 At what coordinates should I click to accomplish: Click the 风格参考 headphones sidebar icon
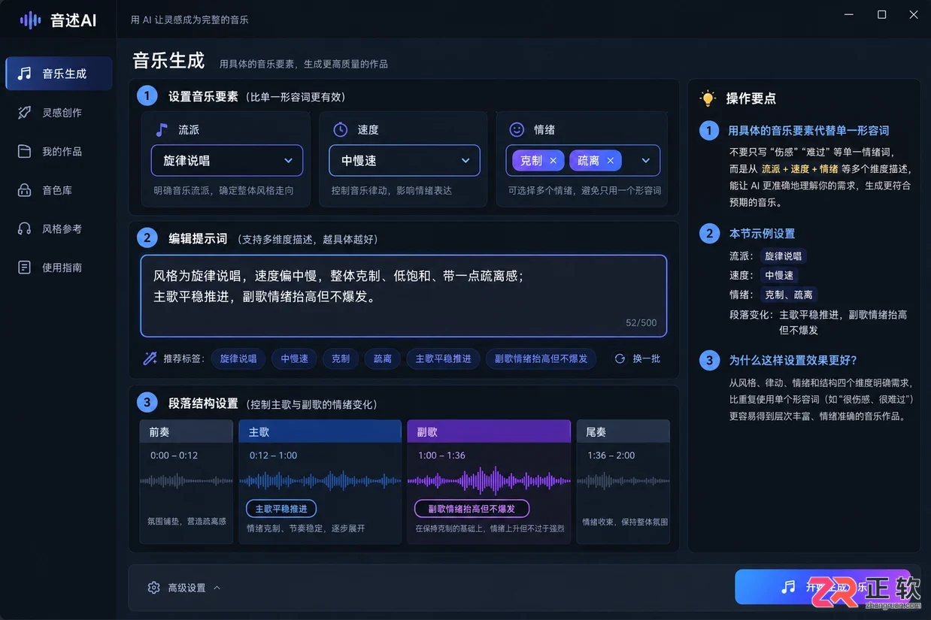pyautogui.click(x=25, y=228)
